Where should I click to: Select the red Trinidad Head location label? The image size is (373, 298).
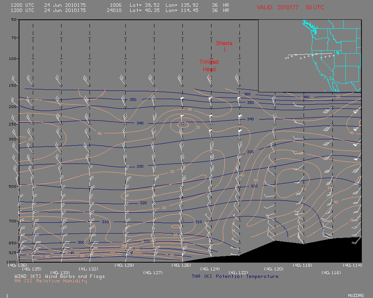click(x=209, y=66)
